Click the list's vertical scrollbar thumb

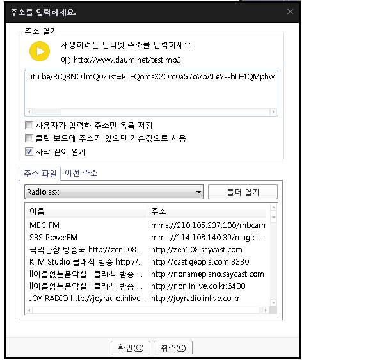pos(273,217)
